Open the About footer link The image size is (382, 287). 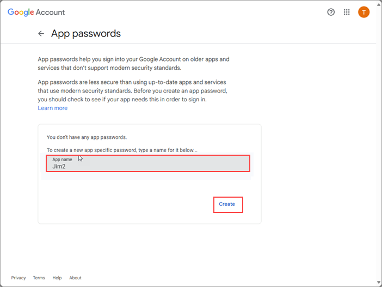coord(76,278)
